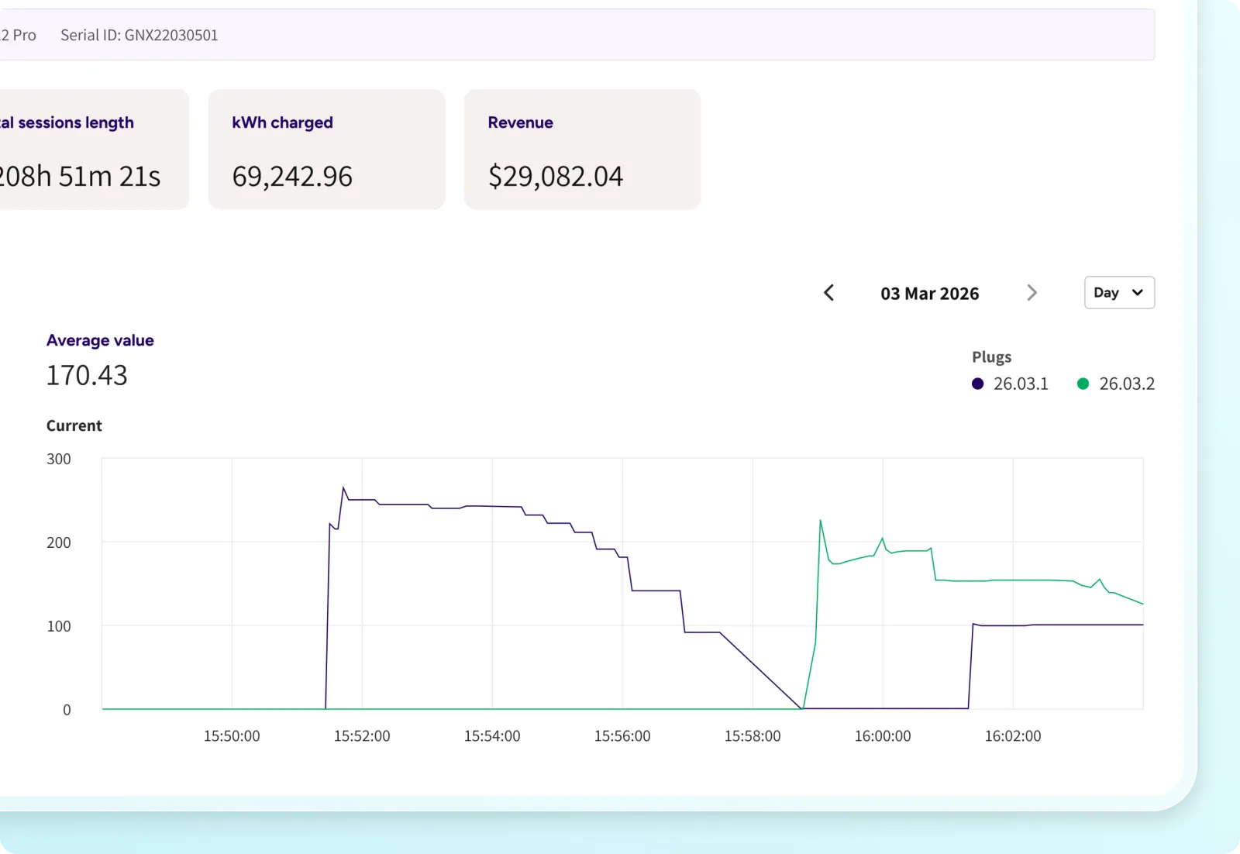Click the 15:56:00 time axis label

tap(622, 736)
